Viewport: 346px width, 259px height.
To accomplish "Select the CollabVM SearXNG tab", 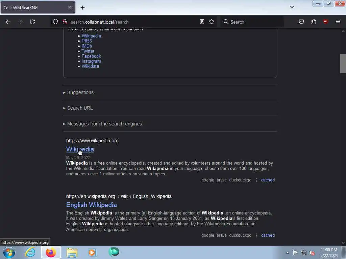I will 38,7.
